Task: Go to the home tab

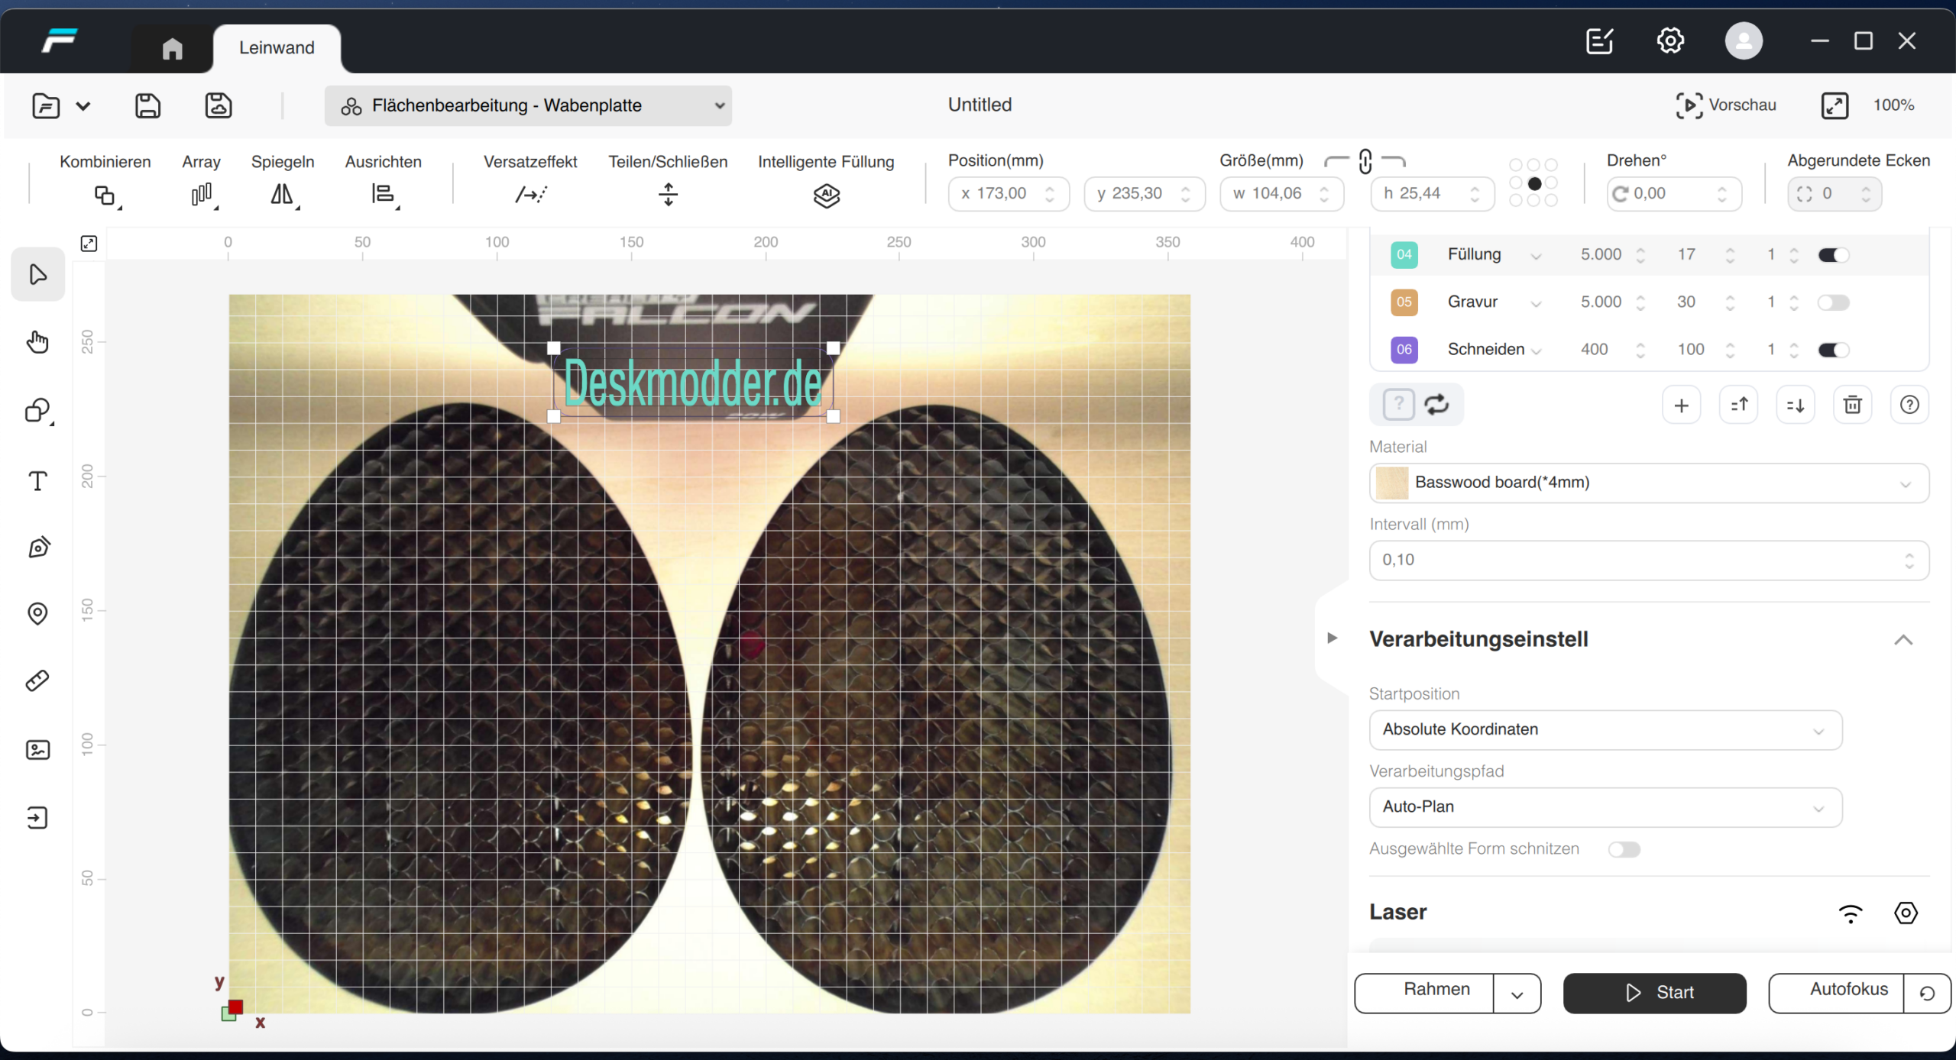Action: coord(173,49)
